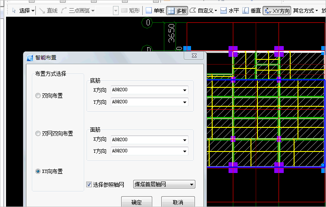Select the vertical (垂直) layout tool
This screenshot has height=207, width=326.
[x=251, y=10]
